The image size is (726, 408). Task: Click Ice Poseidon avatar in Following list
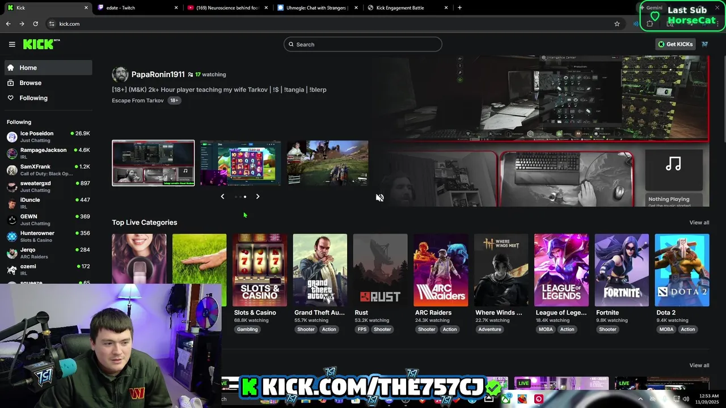click(x=12, y=137)
